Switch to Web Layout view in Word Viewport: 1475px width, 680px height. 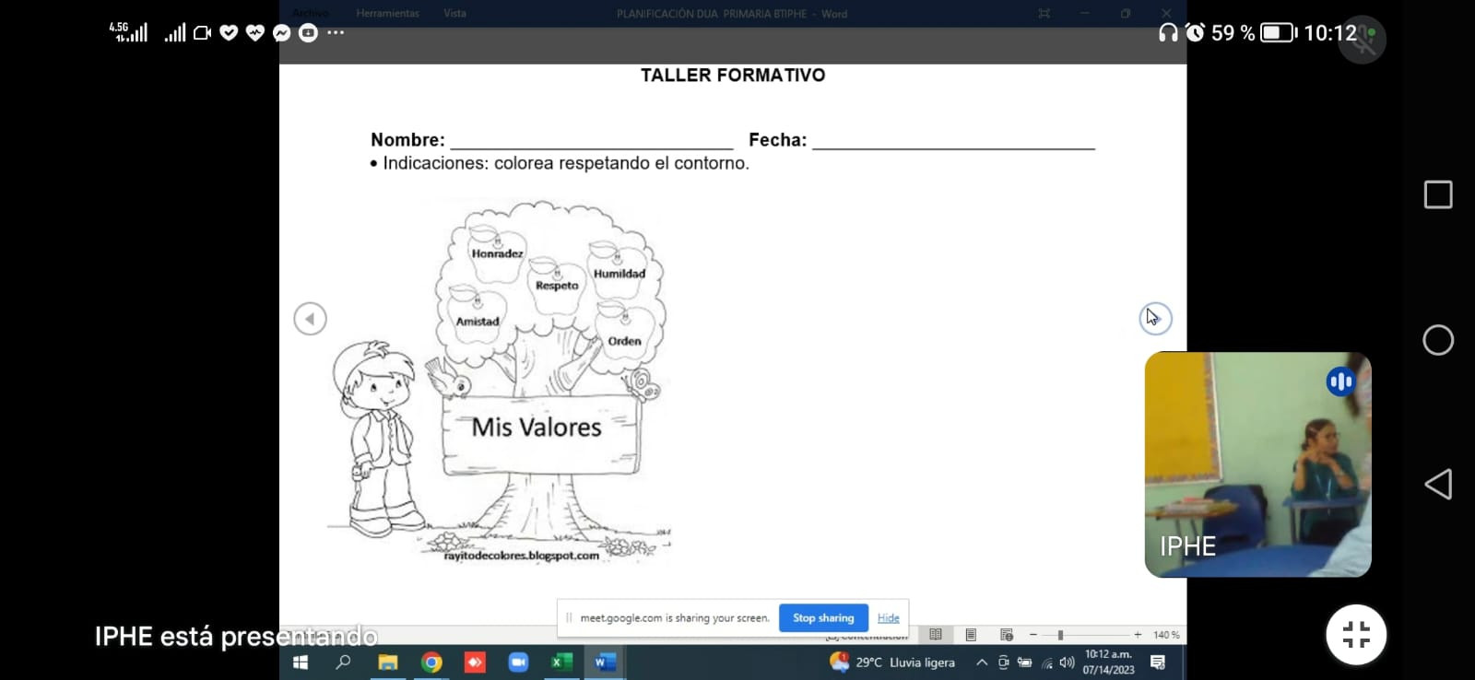pyautogui.click(x=1007, y=635)
